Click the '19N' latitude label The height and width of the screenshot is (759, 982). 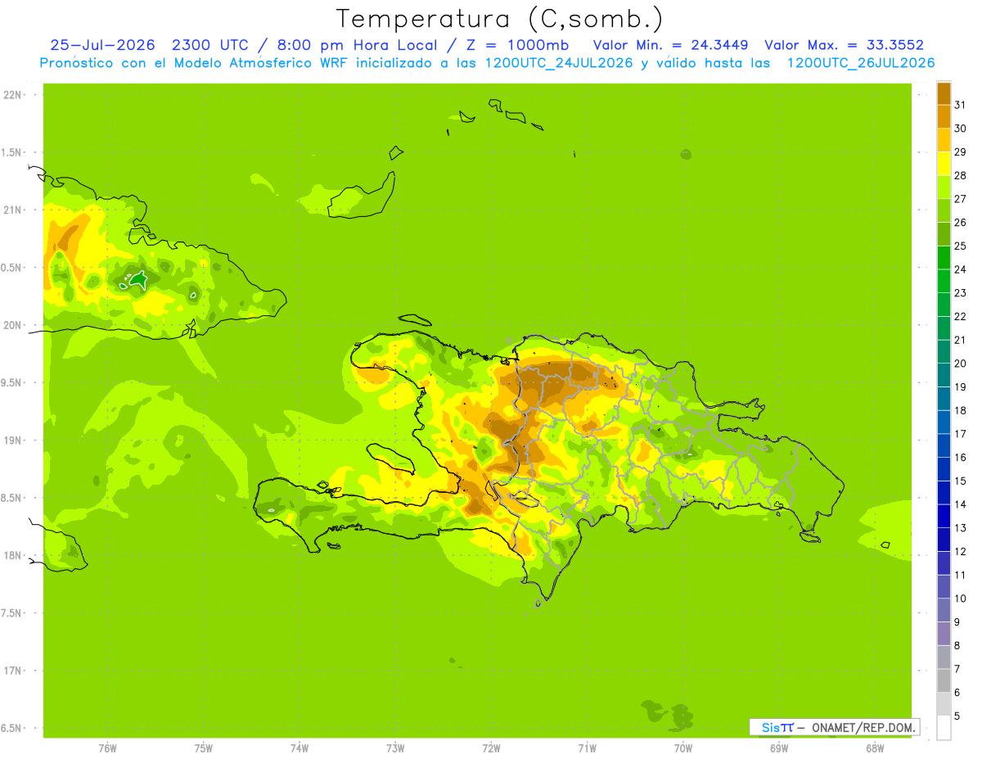12,440
